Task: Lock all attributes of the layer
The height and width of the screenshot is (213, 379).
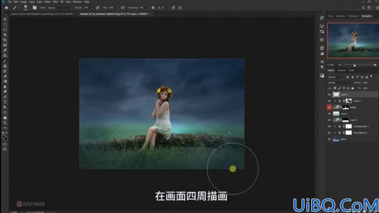Action: (x=353, y=88)
